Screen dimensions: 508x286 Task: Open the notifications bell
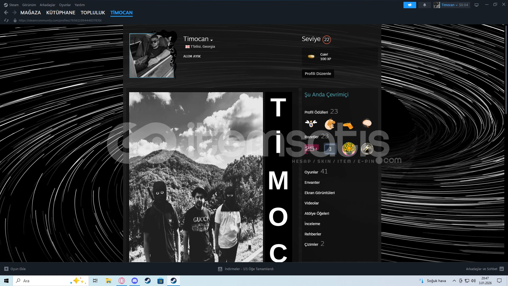click(x=425, y=5)
